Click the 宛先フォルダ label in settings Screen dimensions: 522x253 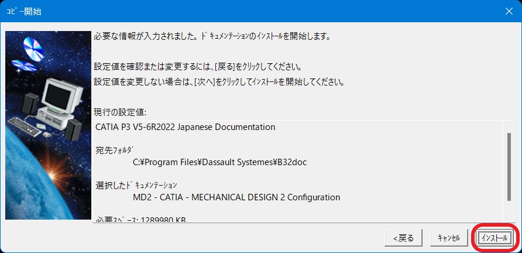115,150
